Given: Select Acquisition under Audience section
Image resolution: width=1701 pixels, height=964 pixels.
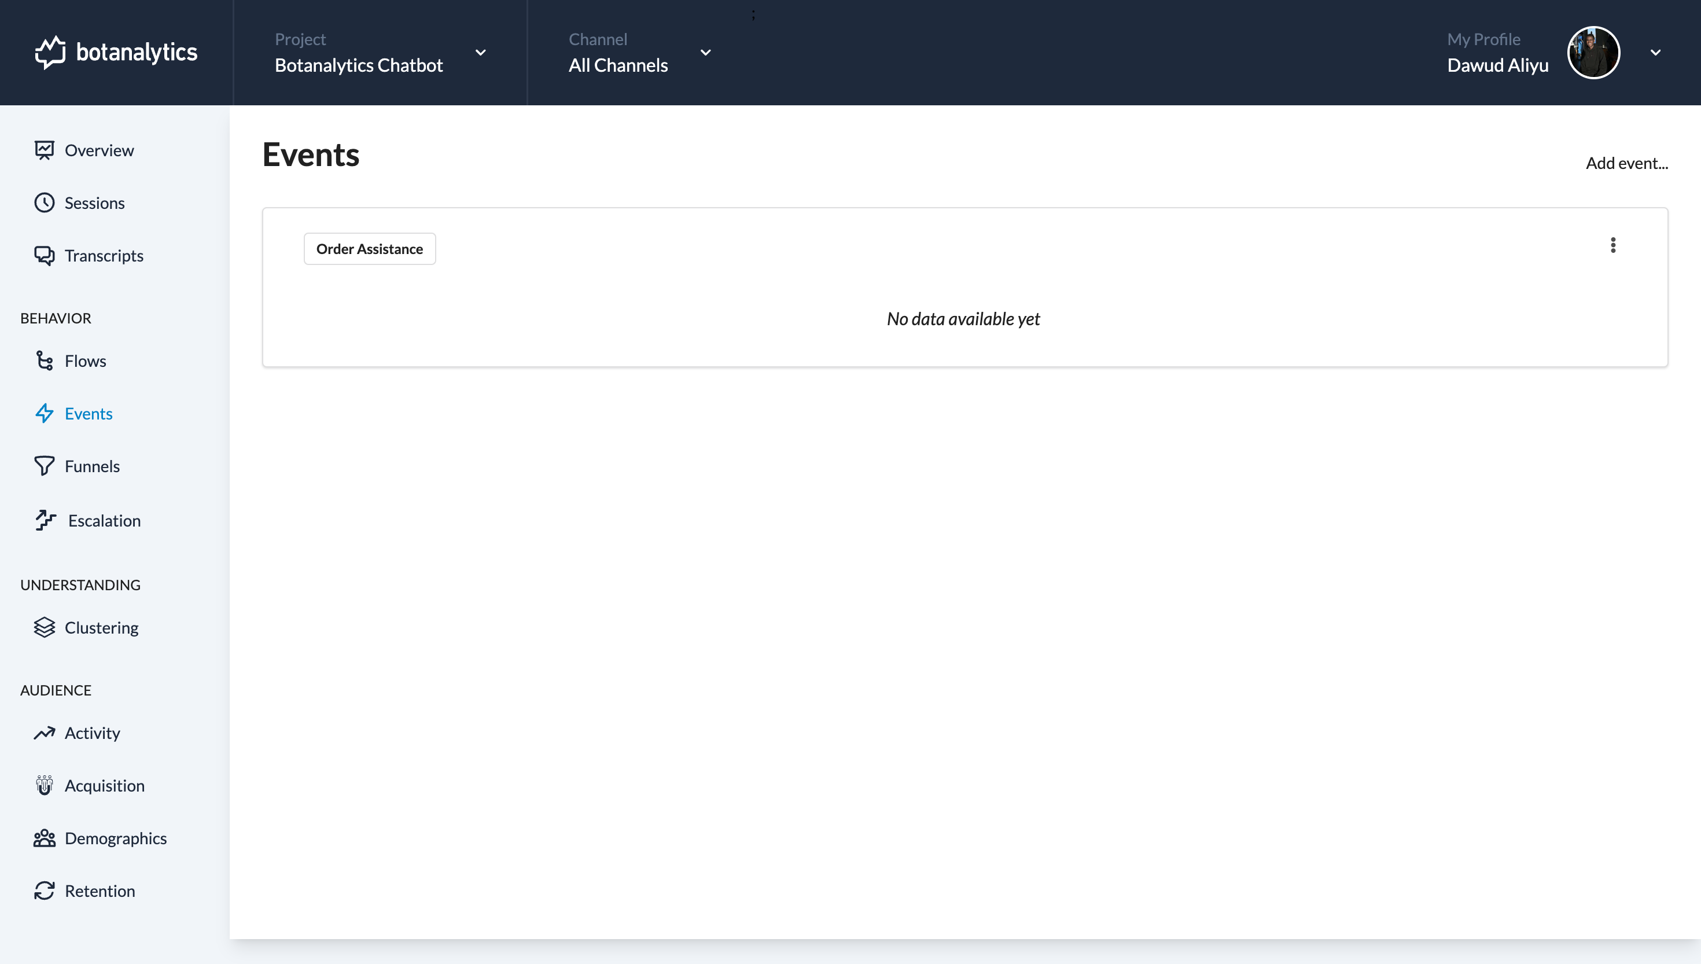Looking at the screenshot, I should coord(104,785).
